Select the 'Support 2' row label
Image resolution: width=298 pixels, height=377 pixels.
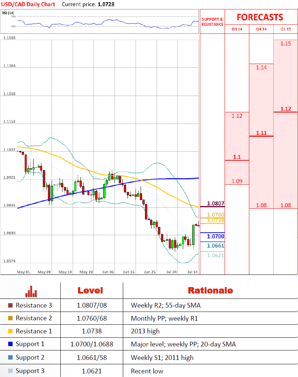[30, 357]
